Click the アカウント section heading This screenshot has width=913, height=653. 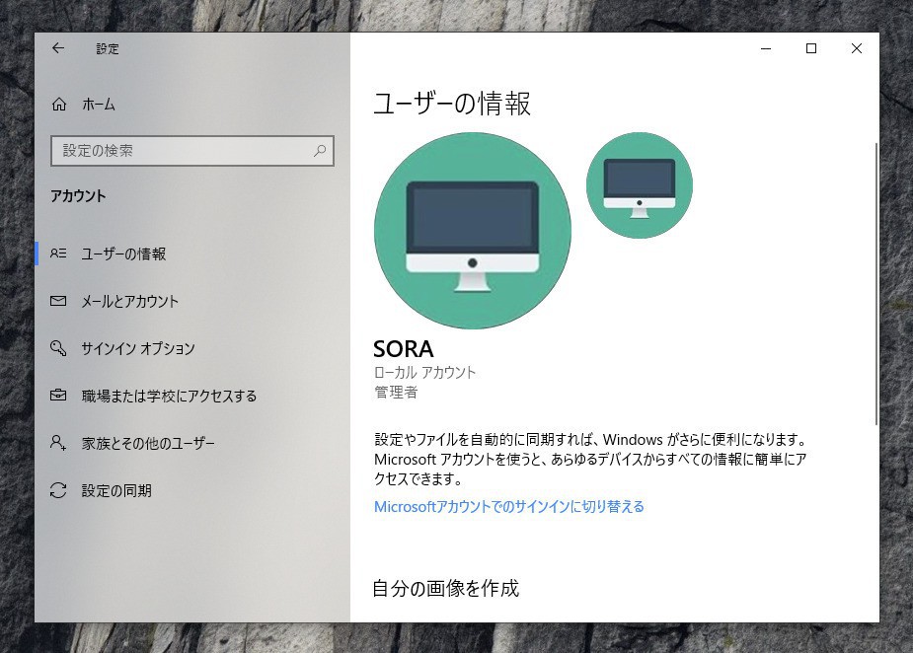[x=78, y=196]
